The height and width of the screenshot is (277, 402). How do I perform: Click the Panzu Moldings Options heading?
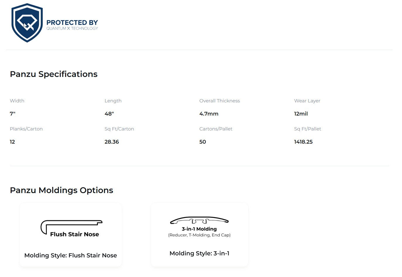[61, 190]
